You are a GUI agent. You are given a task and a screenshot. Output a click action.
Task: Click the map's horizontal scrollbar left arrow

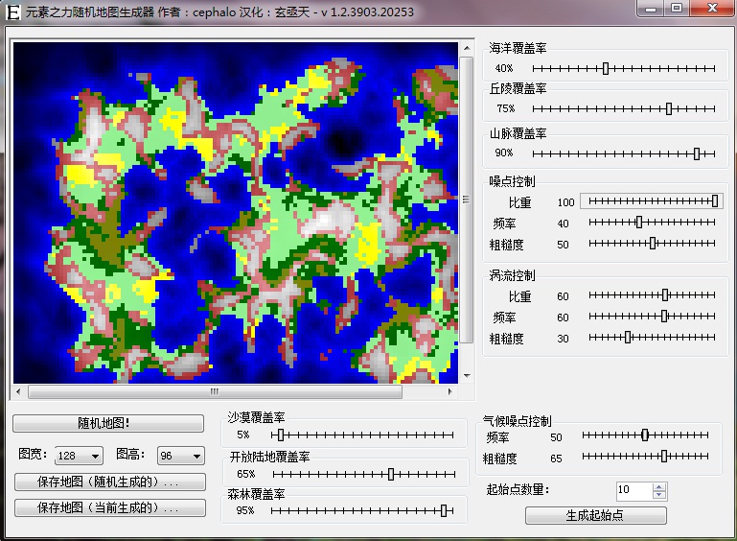18,391
